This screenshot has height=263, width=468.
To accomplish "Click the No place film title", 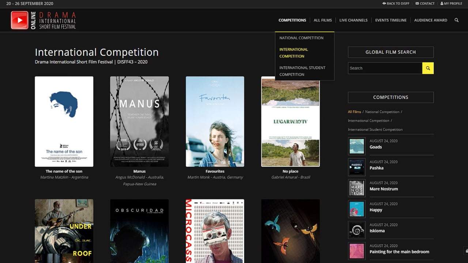I will click(290, 171).
